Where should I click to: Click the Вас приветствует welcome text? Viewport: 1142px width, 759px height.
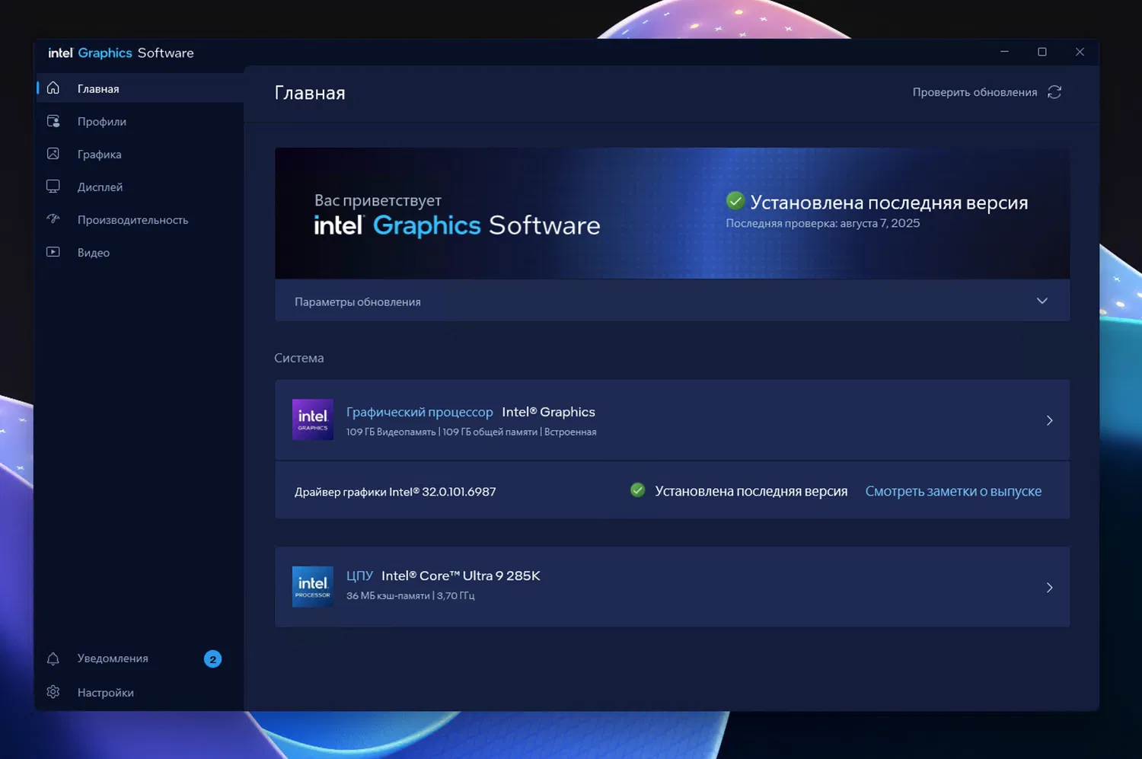[378, 200]
